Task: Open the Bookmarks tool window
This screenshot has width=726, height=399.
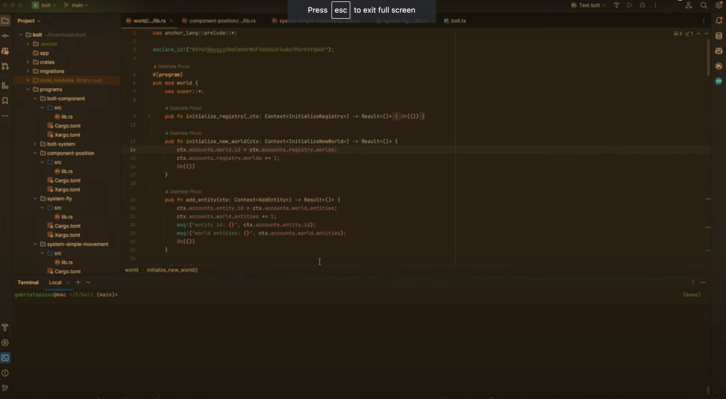Action: point(5,101)
